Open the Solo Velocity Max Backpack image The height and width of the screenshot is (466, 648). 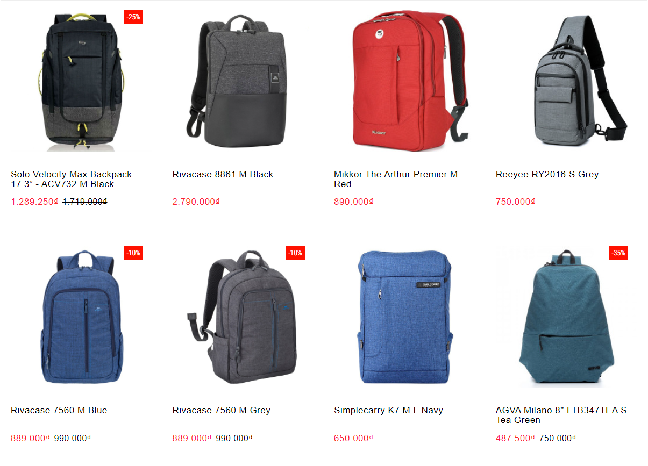coord(81,81)
